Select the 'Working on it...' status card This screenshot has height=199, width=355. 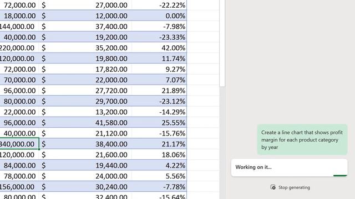289,167
